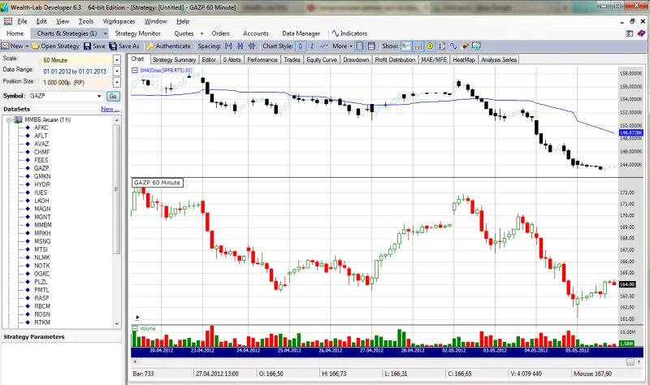Toggle the yellow dollar Show button
This screenshot has width=650, height=385.
click(430, 46)
